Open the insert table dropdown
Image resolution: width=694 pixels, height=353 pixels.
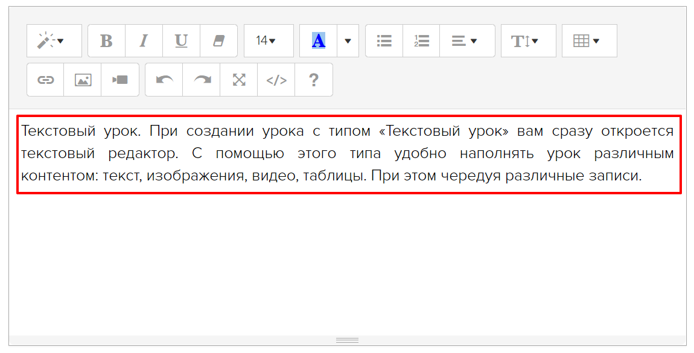point(589,41)
